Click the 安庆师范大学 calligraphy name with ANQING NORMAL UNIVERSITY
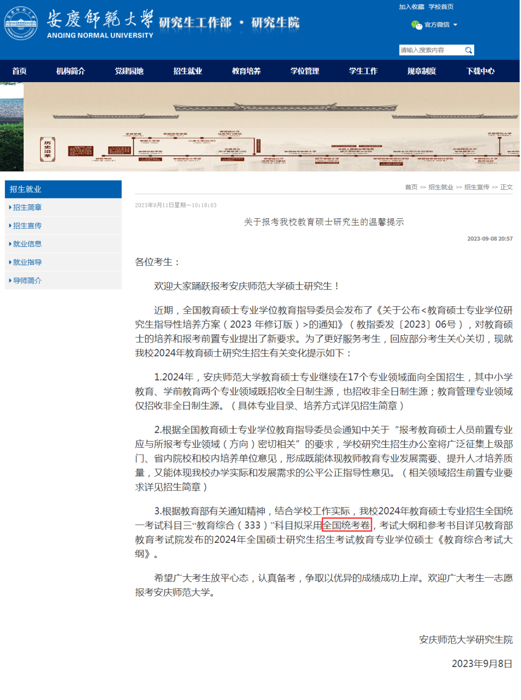521x700 pixels. [x=100, y=24]
